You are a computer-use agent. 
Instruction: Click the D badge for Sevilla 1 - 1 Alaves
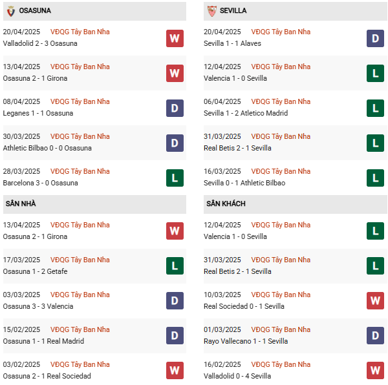click(x=375, y=38)
